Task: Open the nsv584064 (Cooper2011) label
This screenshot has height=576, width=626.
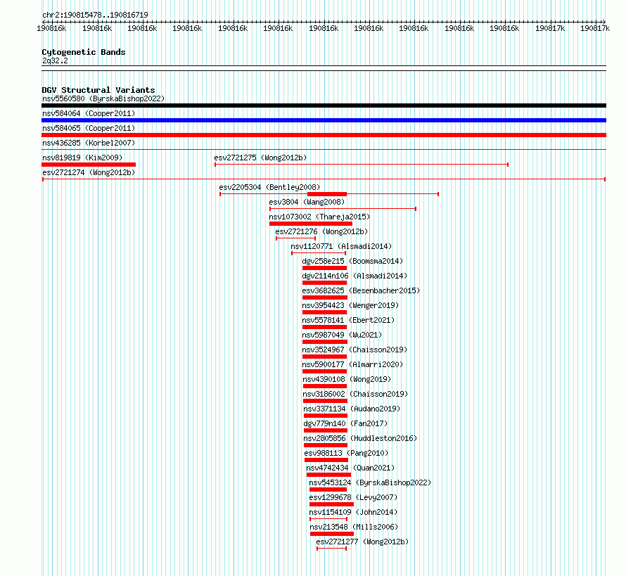Action: coord(89,113)
